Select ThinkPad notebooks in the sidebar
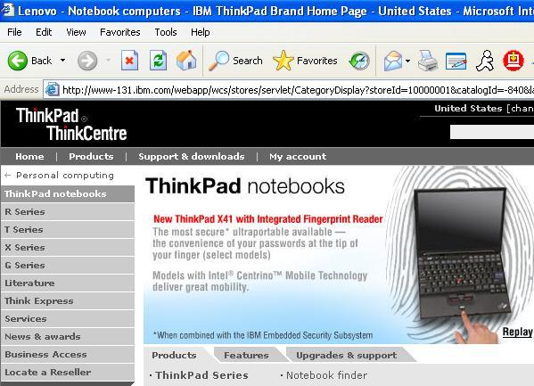Image resolution: width=534 pixels, height=386 pixels. coord(68,193)
